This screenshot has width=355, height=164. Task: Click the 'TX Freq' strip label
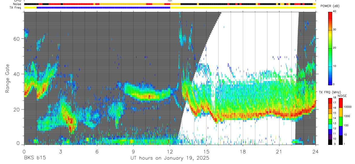click(x=15, y=8)
